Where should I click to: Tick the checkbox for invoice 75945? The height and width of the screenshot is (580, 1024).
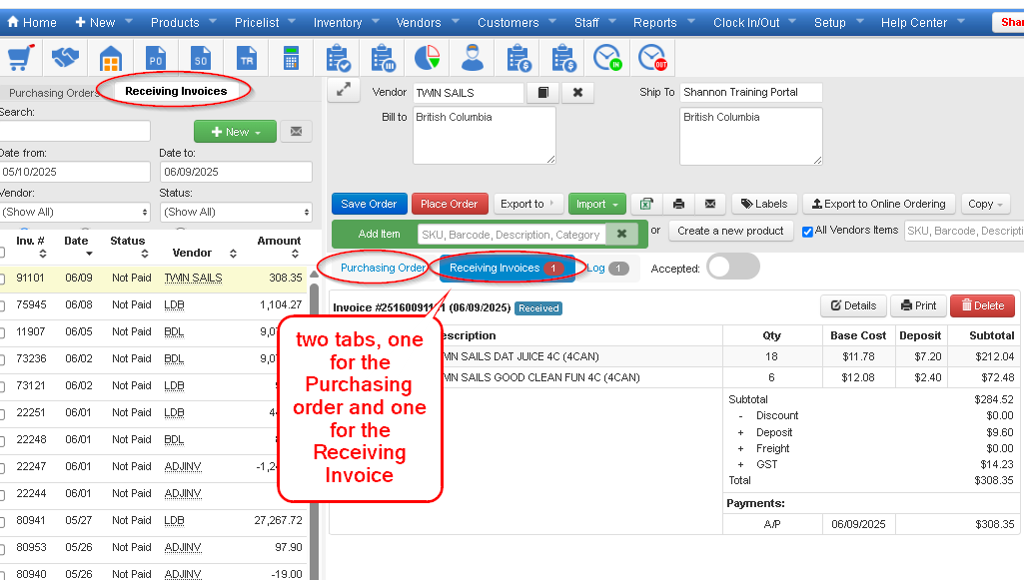point(2,305)
